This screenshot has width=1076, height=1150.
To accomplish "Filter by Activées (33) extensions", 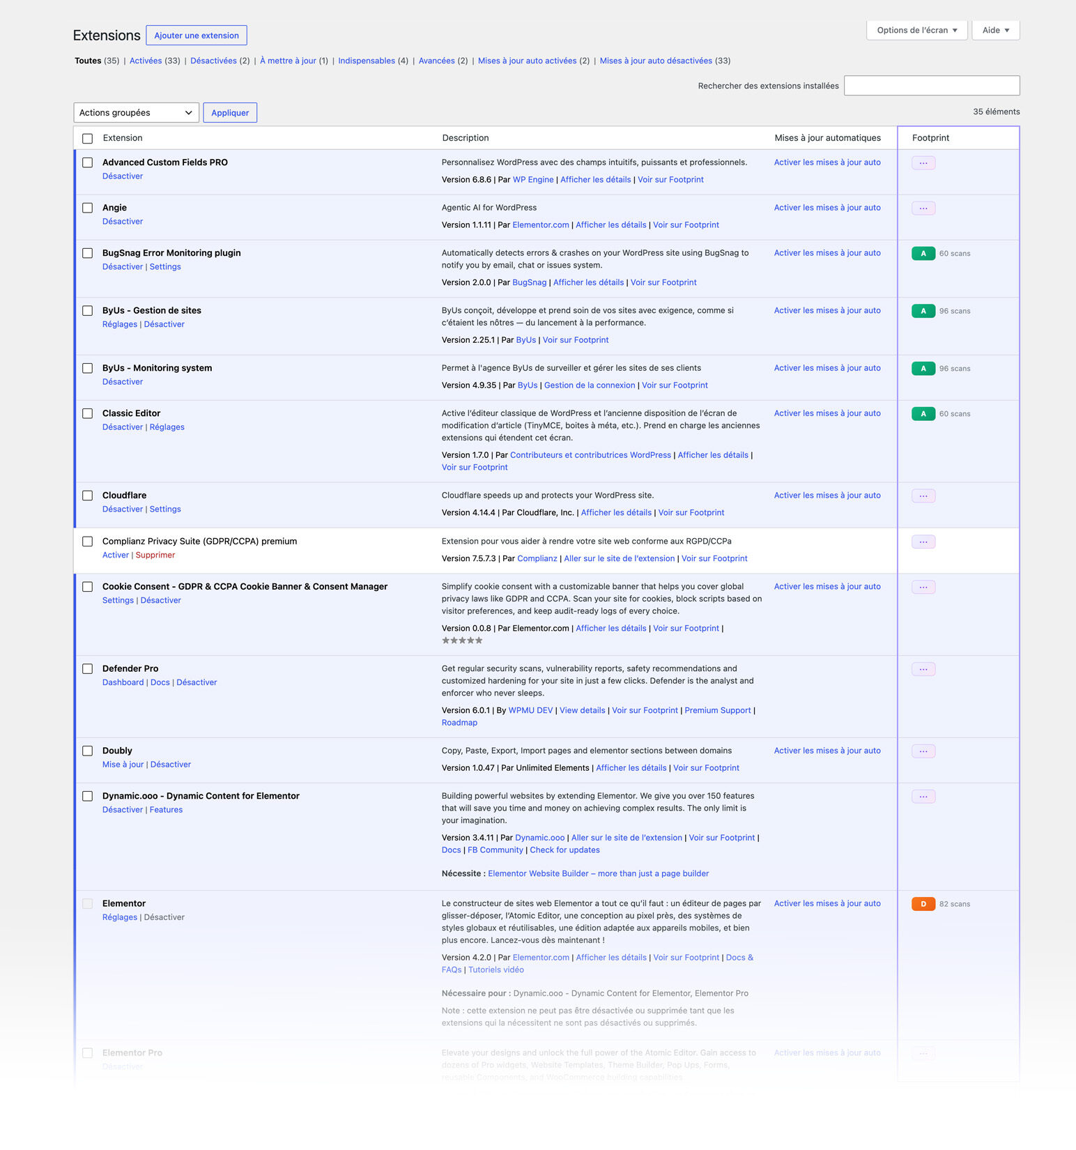I will 155,61.
